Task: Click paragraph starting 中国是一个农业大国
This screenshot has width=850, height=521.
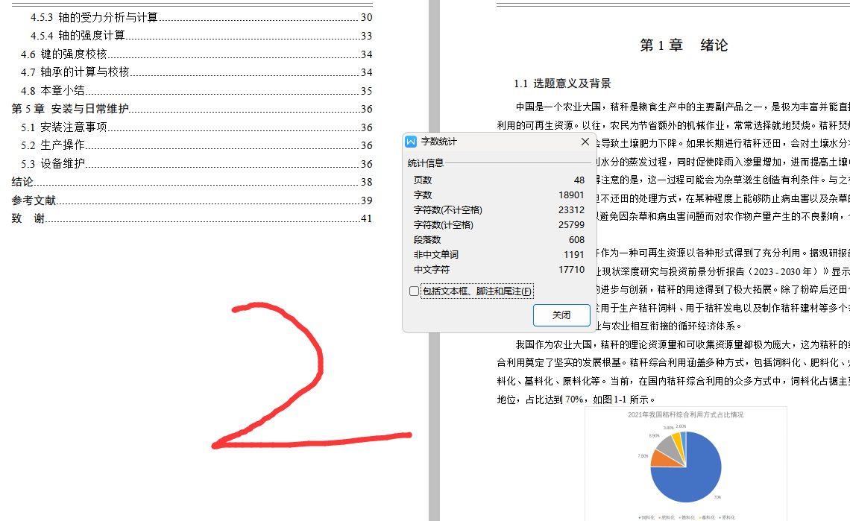Action: [x=673, y=162]
